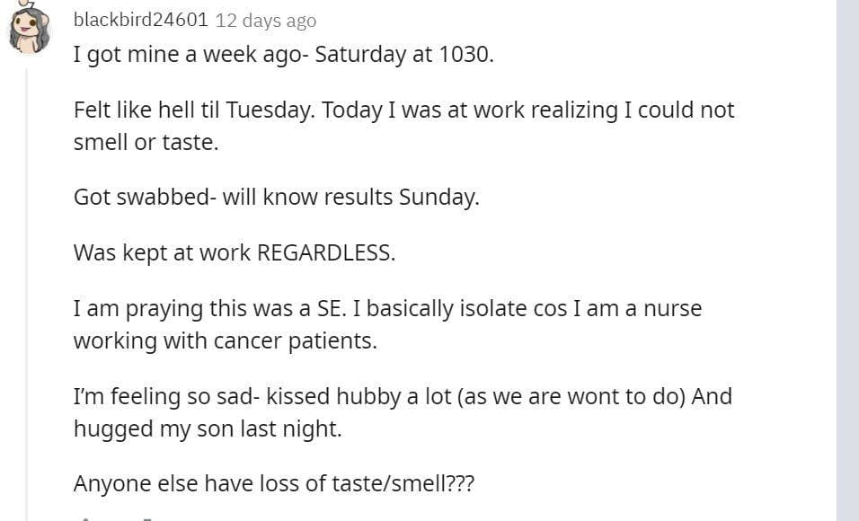Click the "I got mine a week ago" line
This screenshot has height=521, width=859.
coord(283,54)
